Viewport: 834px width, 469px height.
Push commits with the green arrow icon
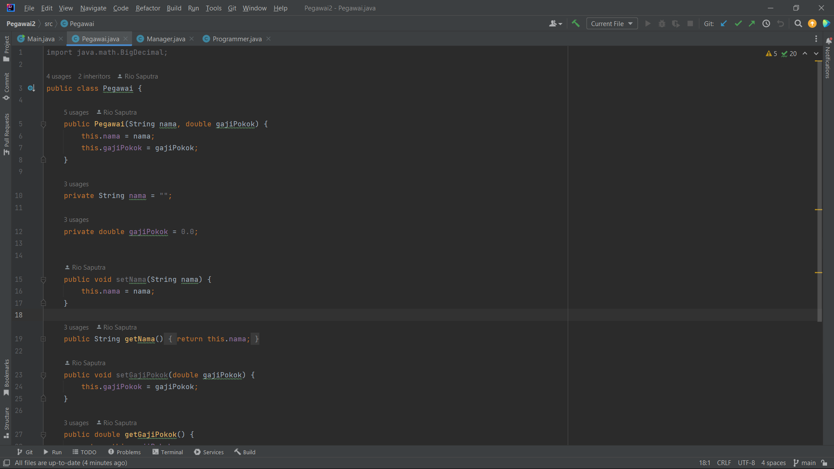tap(752, 23)
